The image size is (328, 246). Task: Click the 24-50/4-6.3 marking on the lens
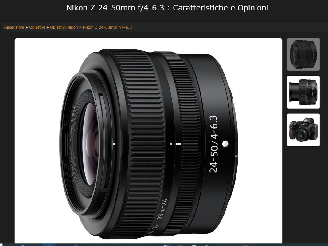tap(213, 144)
